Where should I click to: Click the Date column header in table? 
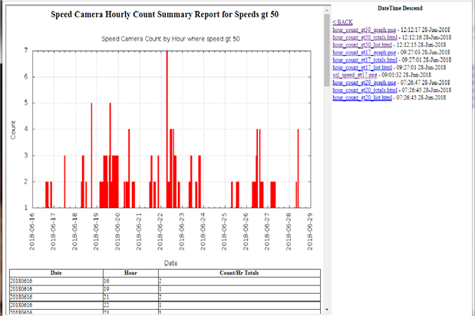[56, 273]
